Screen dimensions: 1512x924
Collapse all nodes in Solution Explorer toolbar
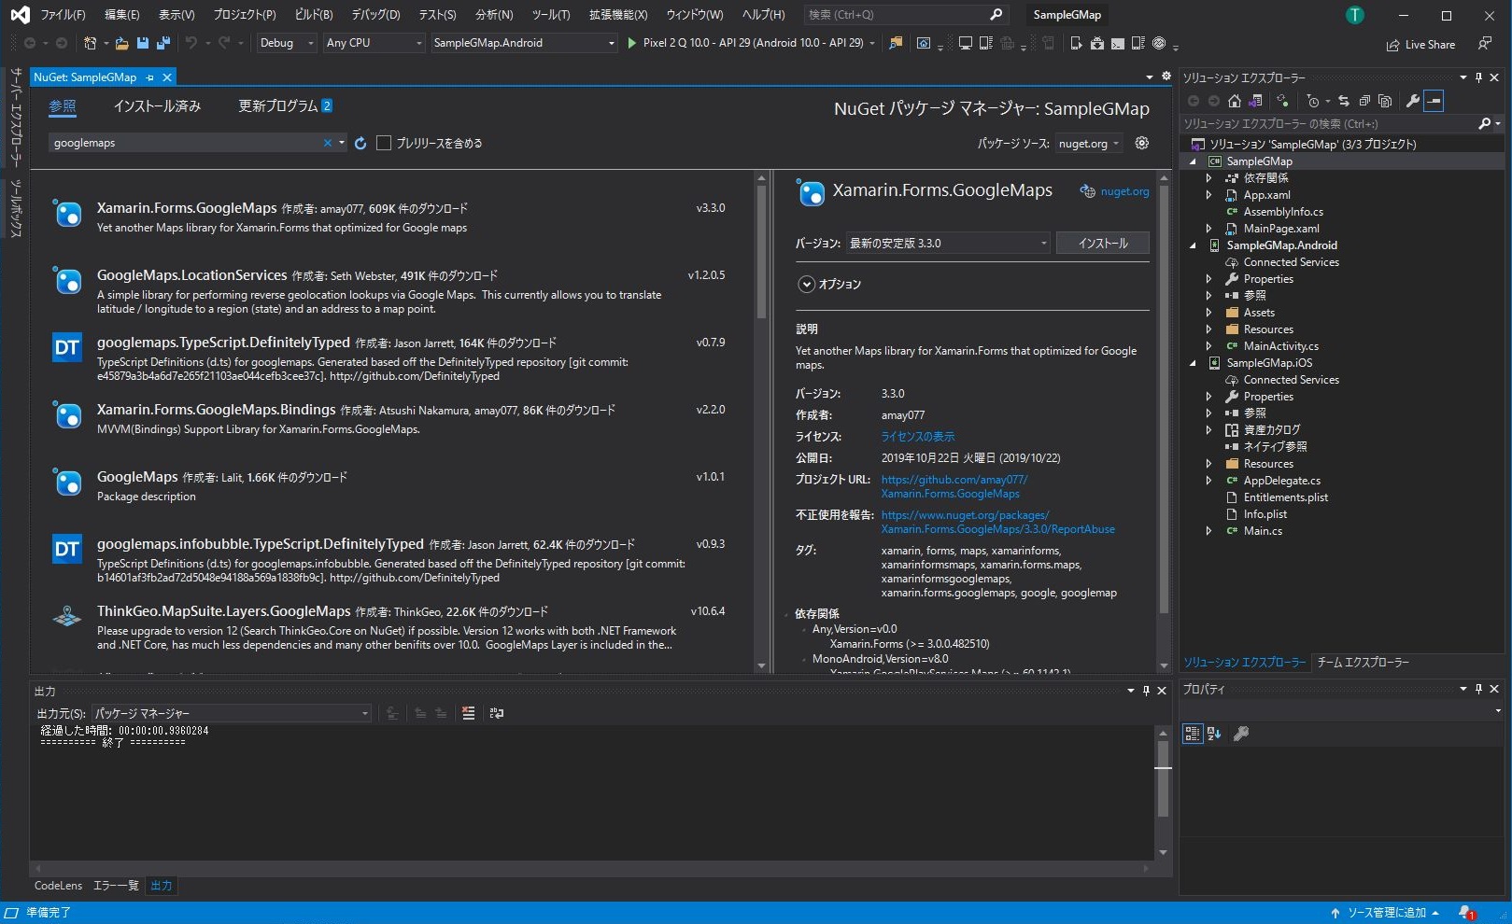click(1365, 101)
